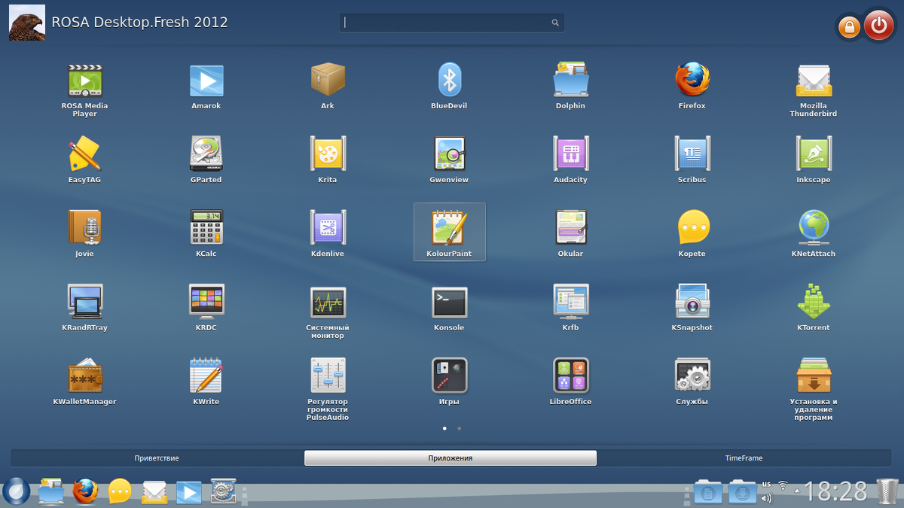Open the downloads folder stack in panel
The image size is (904, 508).
(x=742, y=491)
